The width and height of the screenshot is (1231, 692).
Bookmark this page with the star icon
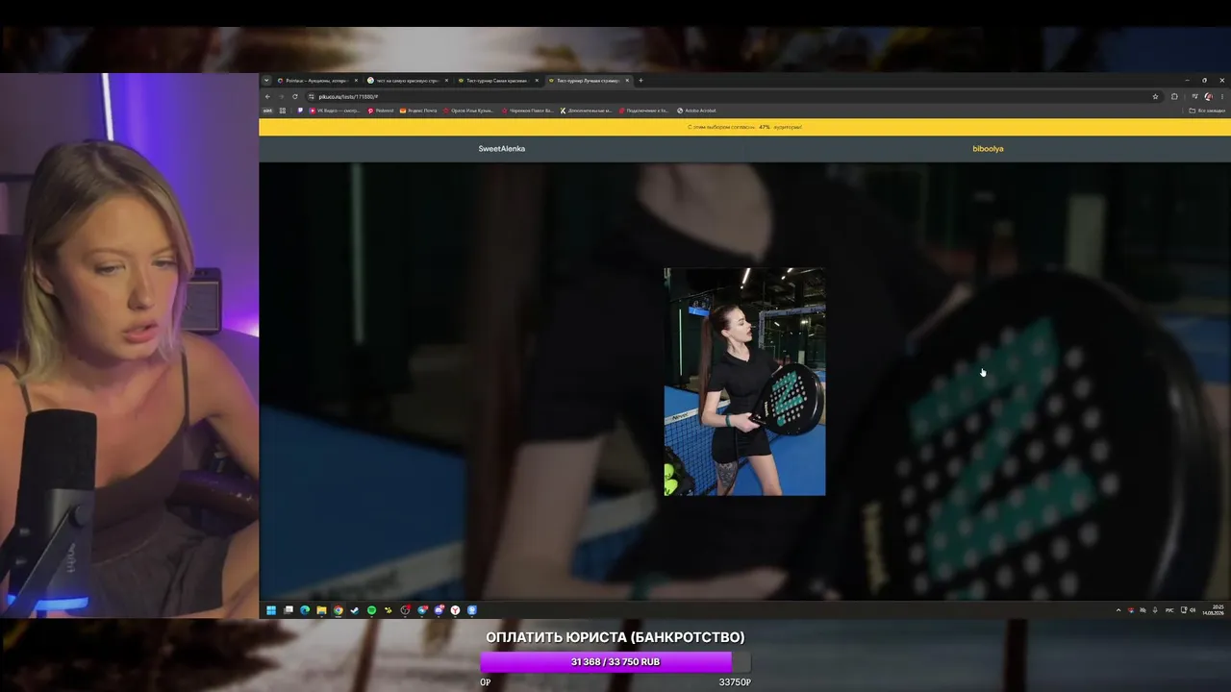1155,96
